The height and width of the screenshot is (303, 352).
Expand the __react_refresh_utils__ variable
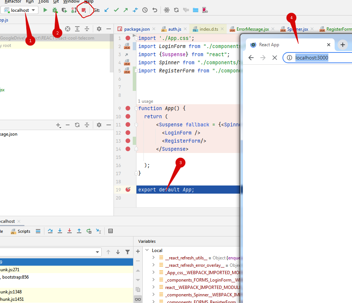[x=153, y=258]
